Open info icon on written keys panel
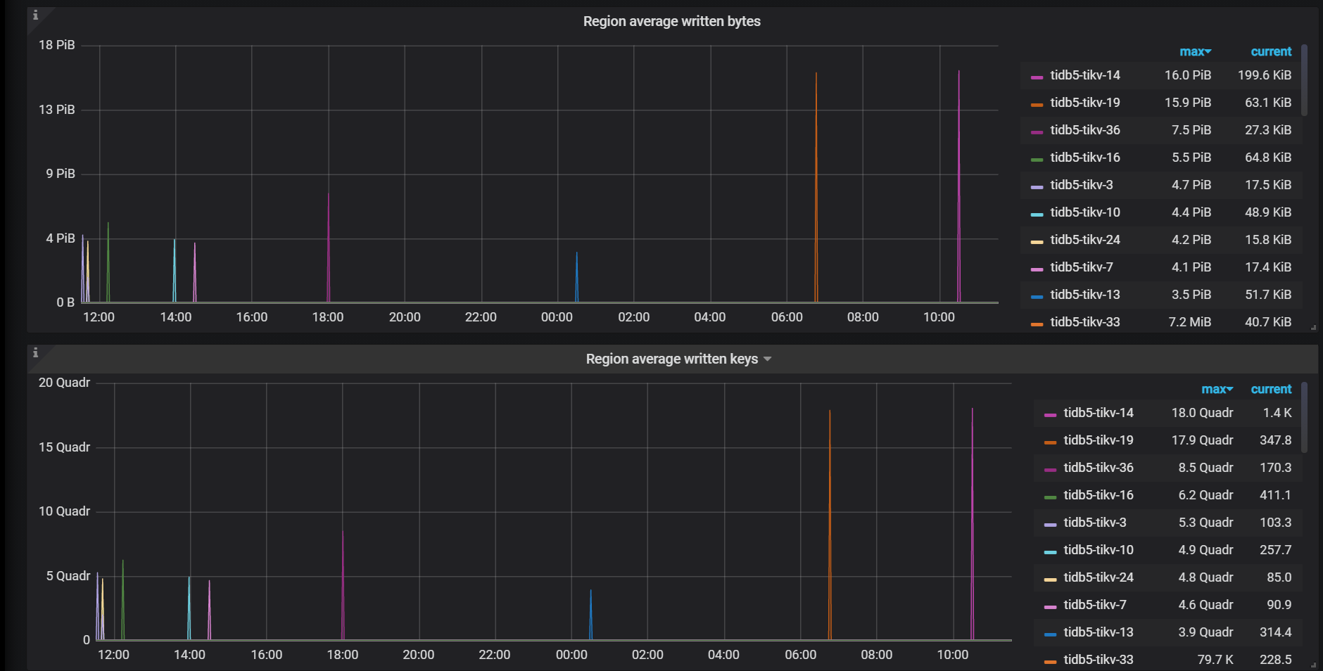Screen dimensions: 1323x671 coord(35,352)
